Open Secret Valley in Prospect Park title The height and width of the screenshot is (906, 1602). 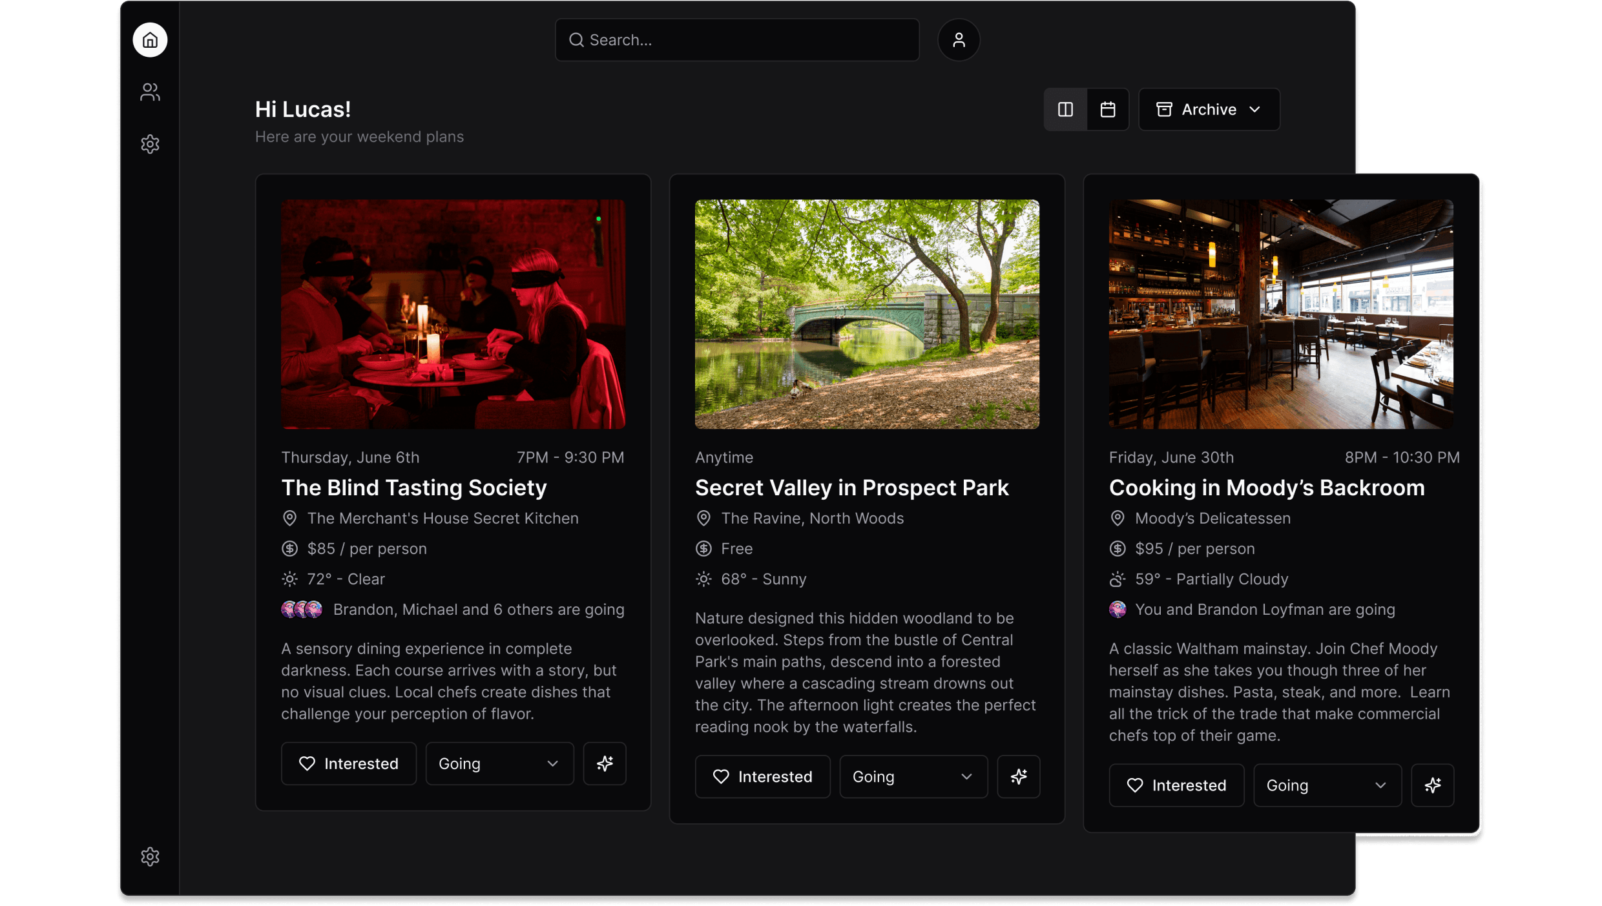[852, 488]
